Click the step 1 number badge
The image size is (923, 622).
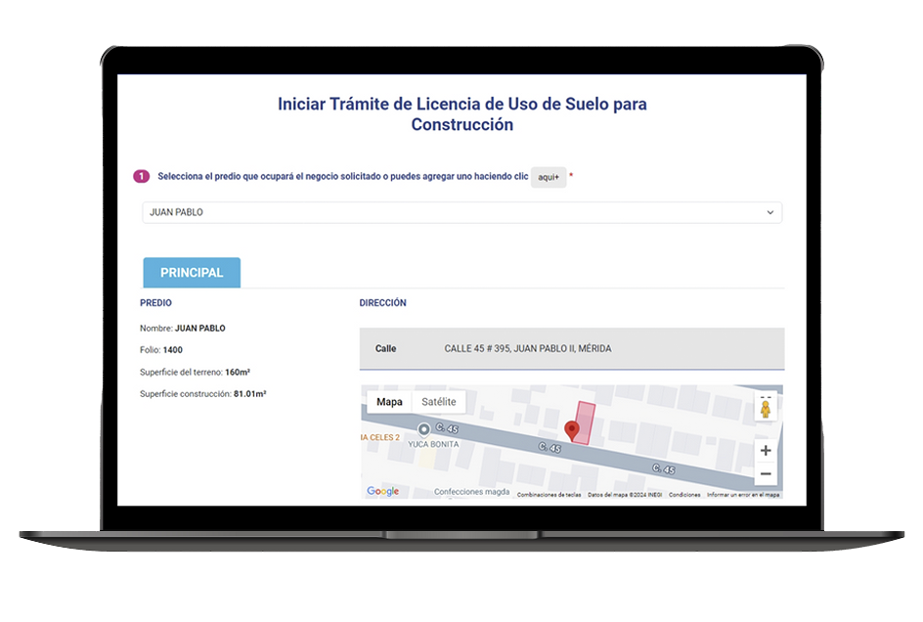[x=141, y=177]
